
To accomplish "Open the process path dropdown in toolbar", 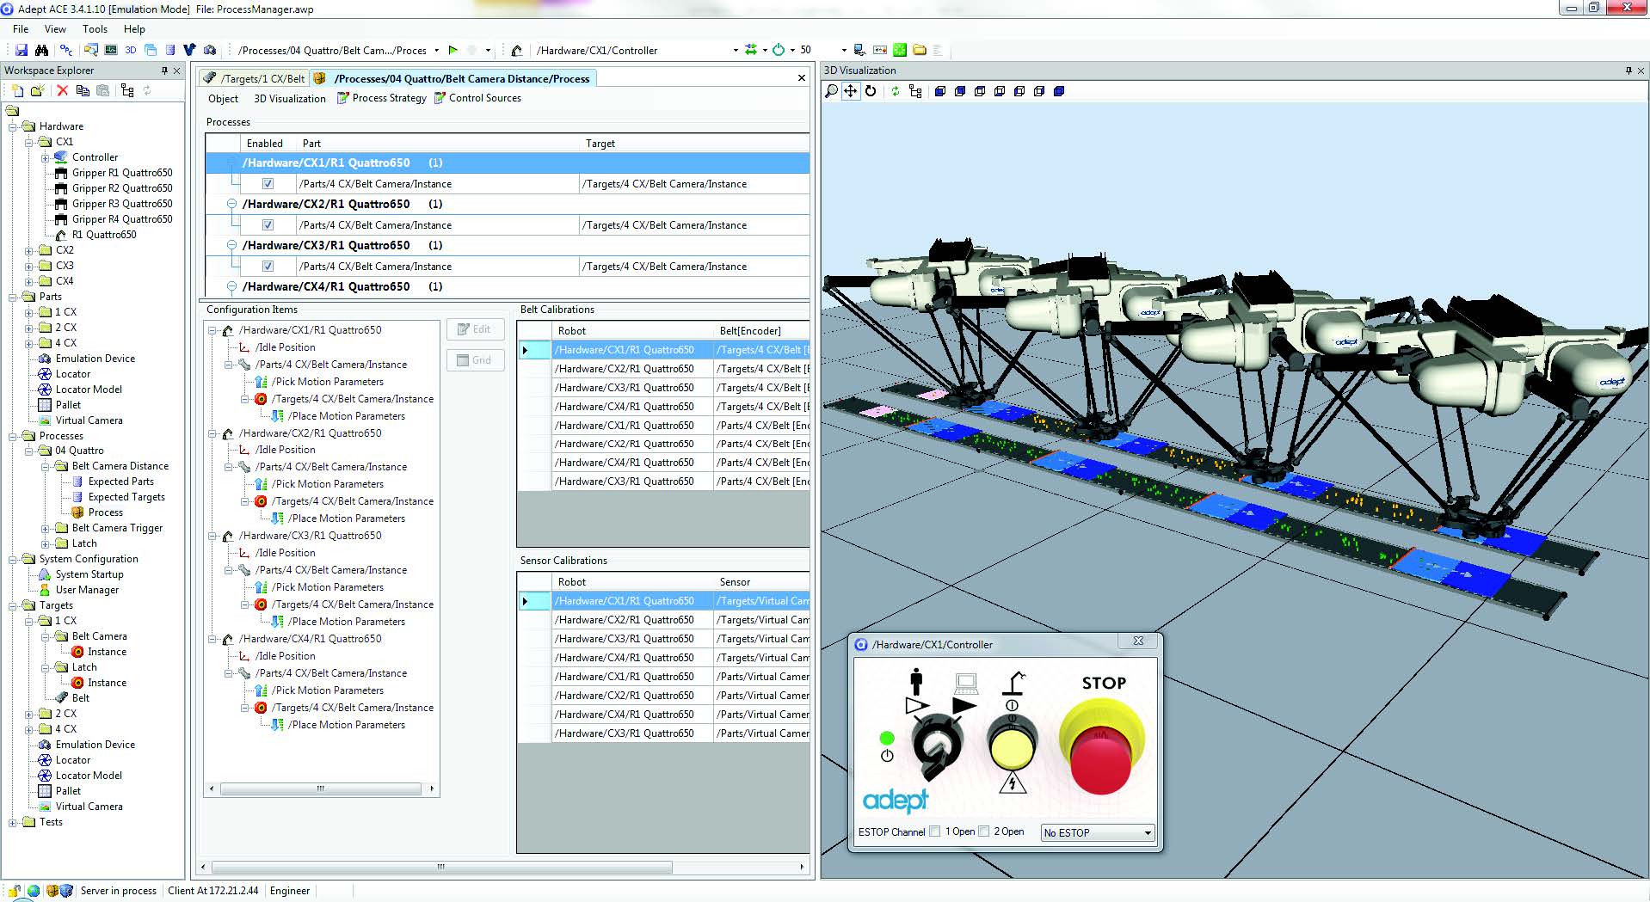I will point(436,50).
